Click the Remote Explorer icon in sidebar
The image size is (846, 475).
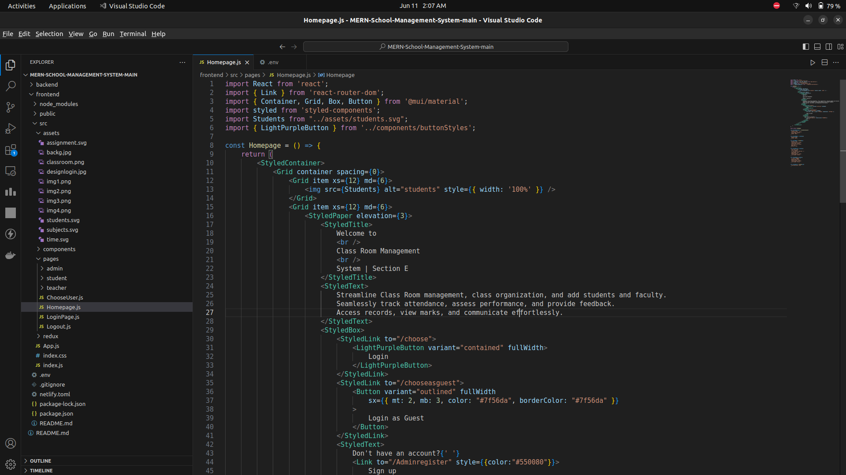pyautogui.click(x=11, y=171)
